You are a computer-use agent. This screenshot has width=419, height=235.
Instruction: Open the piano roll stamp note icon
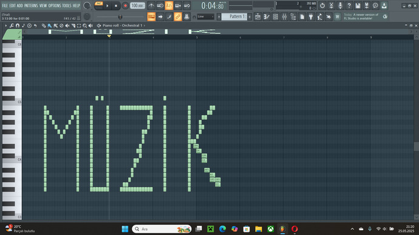(x=24, y=25)
